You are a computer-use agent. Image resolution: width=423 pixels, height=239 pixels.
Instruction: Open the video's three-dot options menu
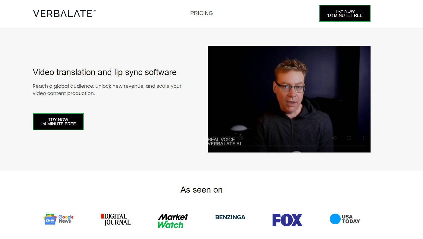pyautogui.click(x=363, y=138)
